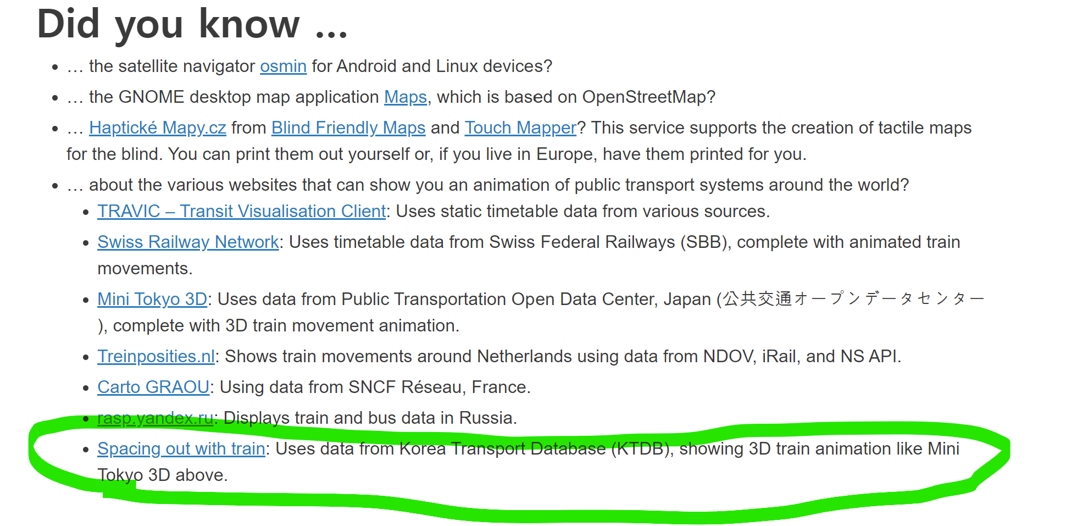Click text 'Uses static timetable data from various sources.'
Viewport: 1066px width, 526px height.
click(x=583, y=212)
